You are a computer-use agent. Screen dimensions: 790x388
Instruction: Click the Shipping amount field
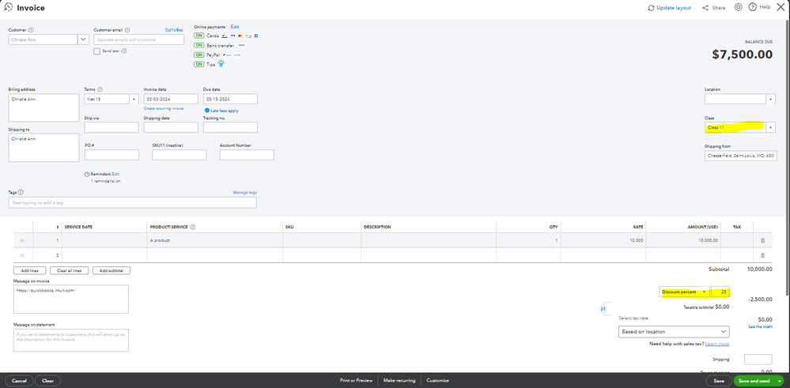point(758,360)
